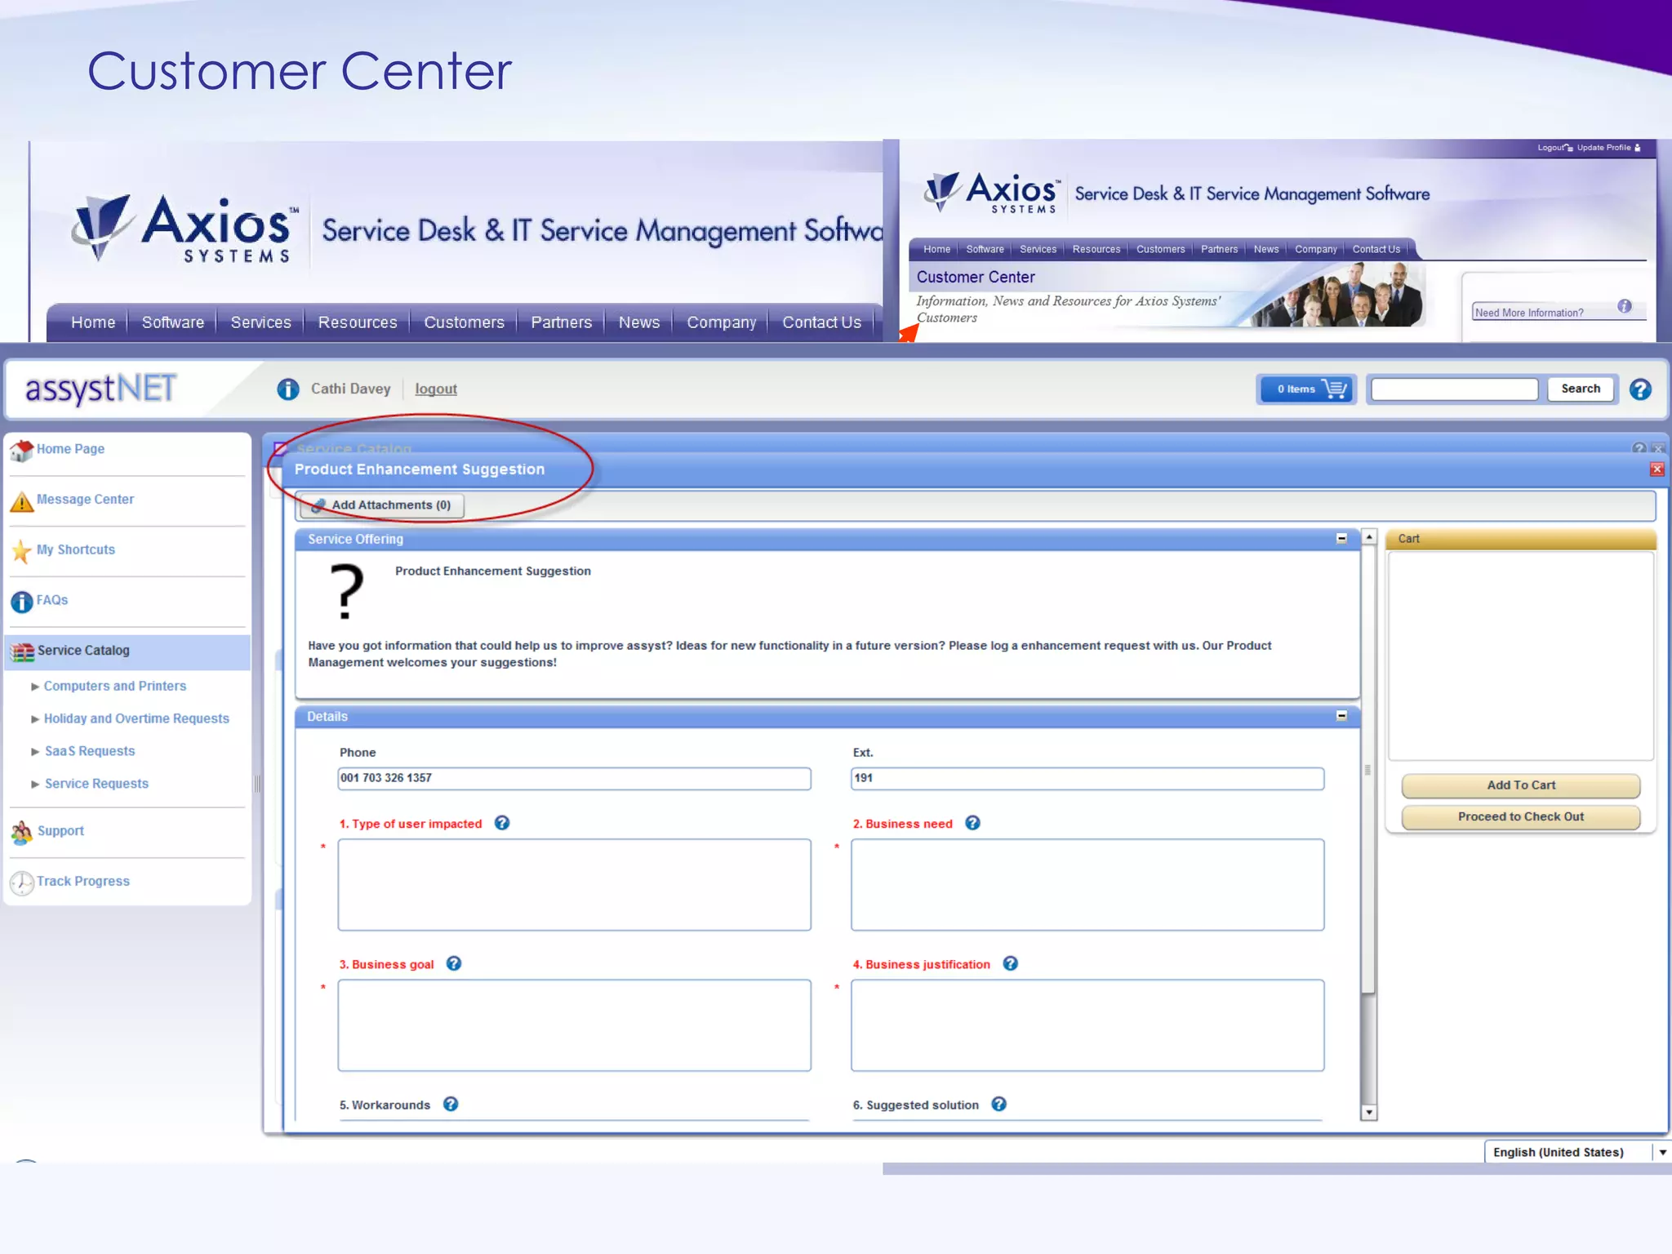Click the Add To Cart button
The height and width of the screenshot is (1254, 1672).
(x=1520, y=785)
